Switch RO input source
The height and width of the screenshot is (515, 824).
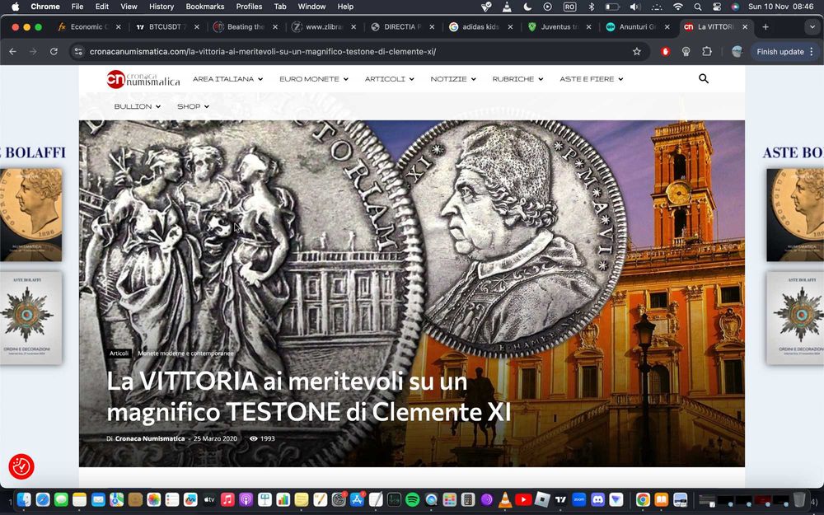pos(569,7)
